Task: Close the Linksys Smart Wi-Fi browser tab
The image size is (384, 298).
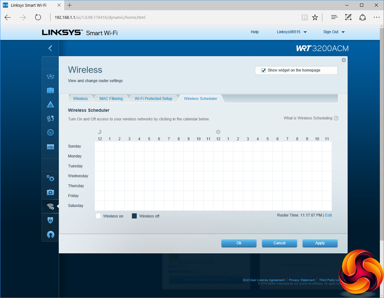Action: click(59, 5)
